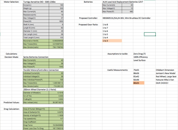Select the series Max Power(P) value 1440
The width and height of the screenshot is (178, 130).
pos(56,67)
